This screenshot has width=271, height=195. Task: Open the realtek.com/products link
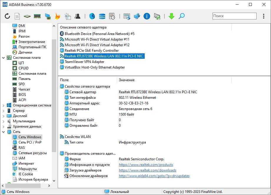coord(146,165)
